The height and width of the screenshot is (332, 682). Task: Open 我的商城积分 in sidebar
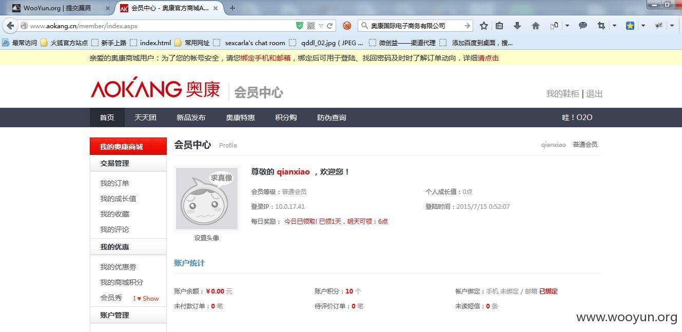coord(122,282)
